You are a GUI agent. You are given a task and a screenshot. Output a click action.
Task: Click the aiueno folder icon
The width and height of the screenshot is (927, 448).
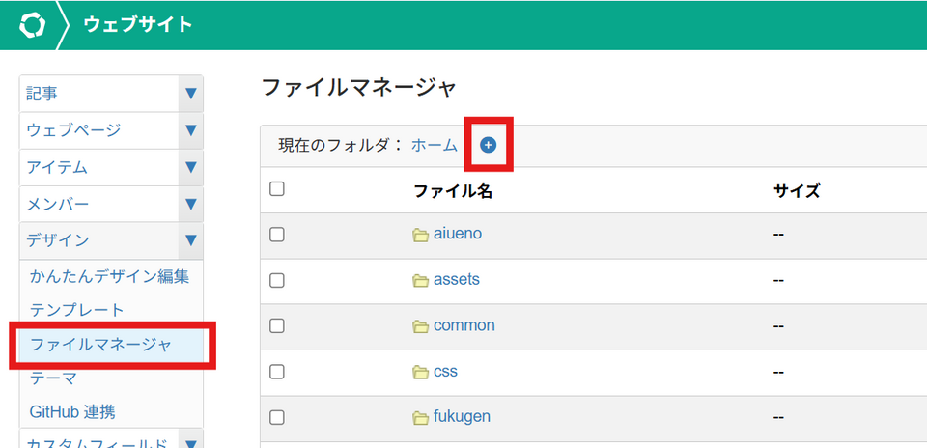[420, 234]
